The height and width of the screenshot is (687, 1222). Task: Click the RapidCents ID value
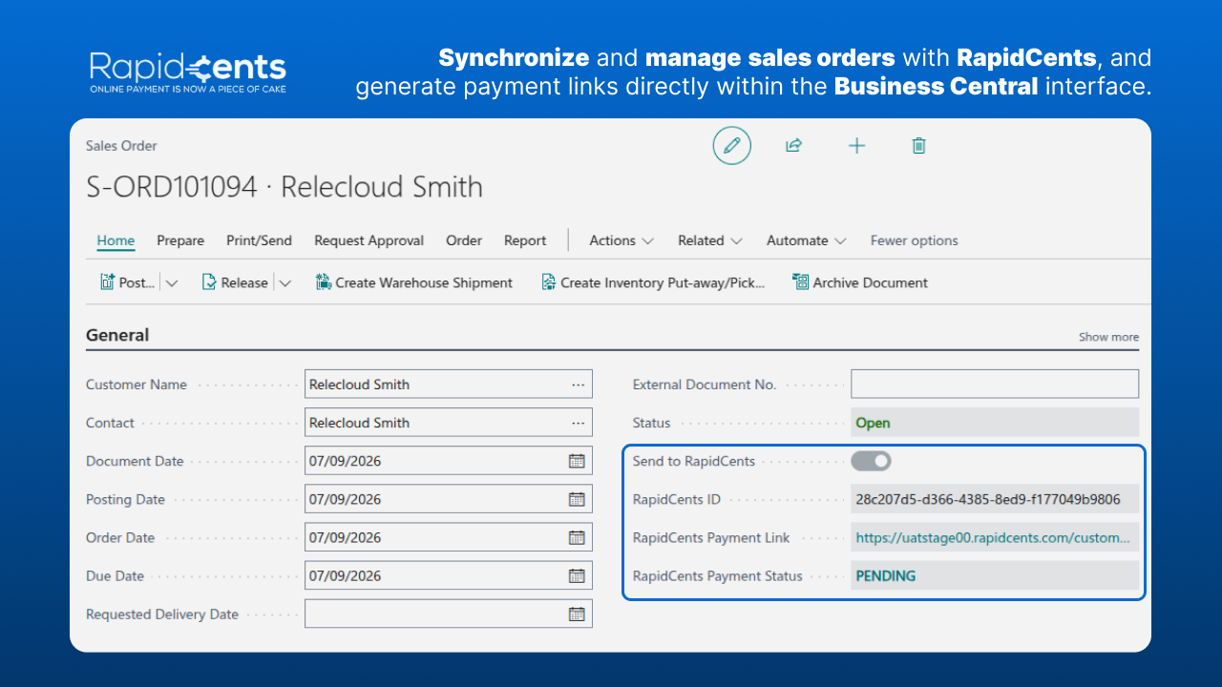pos(988,499)
